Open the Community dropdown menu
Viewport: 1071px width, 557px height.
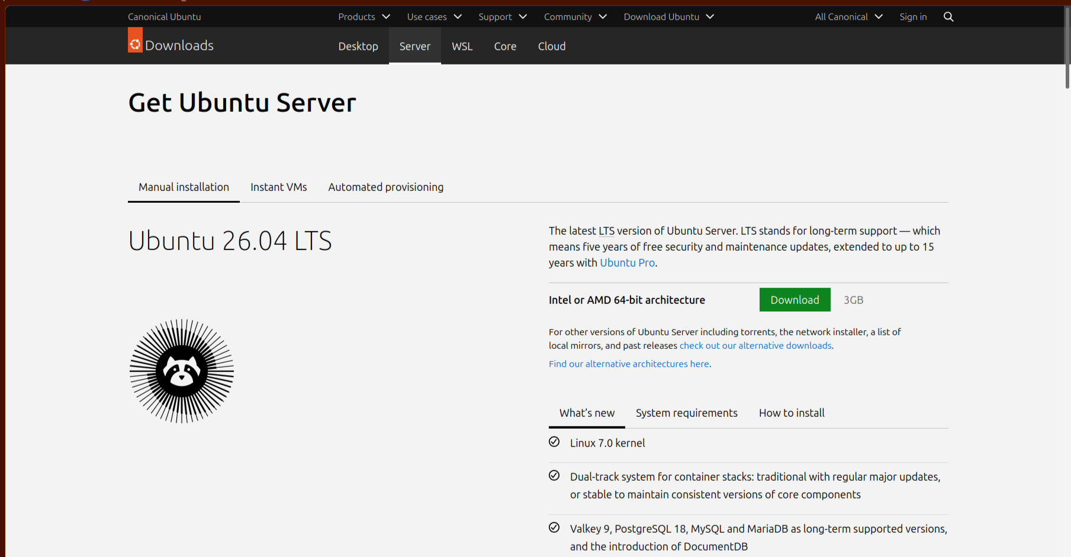(x=575, y=17)
